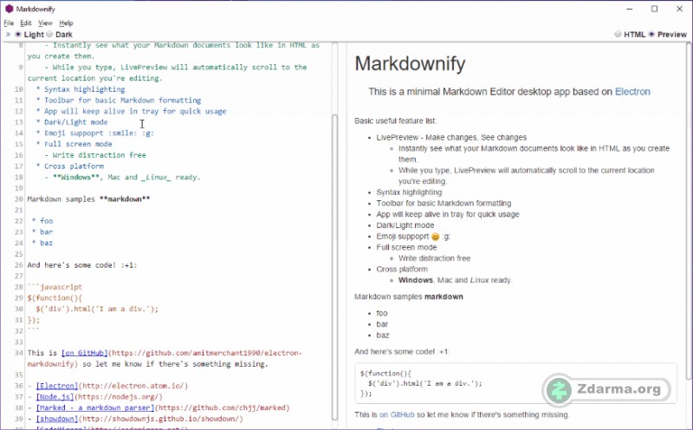Screen dimensions: 693x430
Task: Click '* Cross platform' on editor line 17
Action: click(70, 166)
